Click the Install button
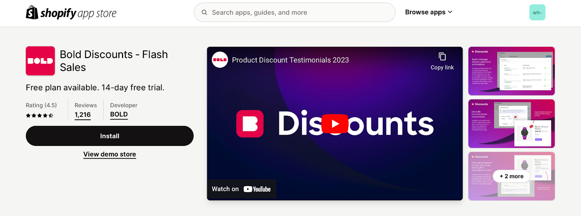The width and height of the screenshot is (581, 216). click(x=110, y=136)
